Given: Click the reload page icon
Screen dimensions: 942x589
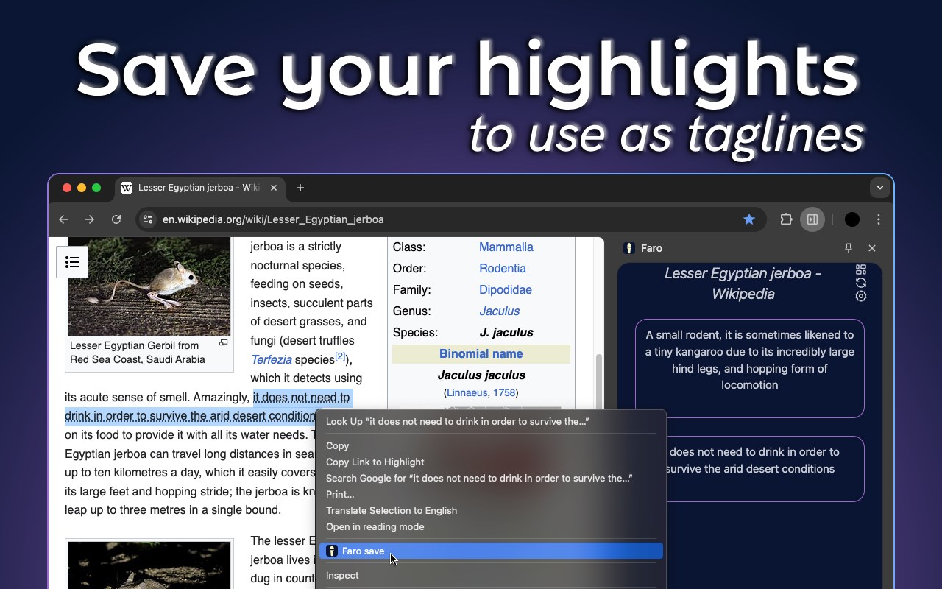Looking at the screenshot, I should point(116,219).
